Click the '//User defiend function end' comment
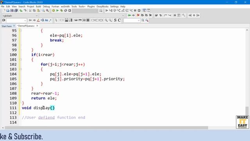This screenshot has width=250, height=141. pyautogui.click(x=54, y=117)
